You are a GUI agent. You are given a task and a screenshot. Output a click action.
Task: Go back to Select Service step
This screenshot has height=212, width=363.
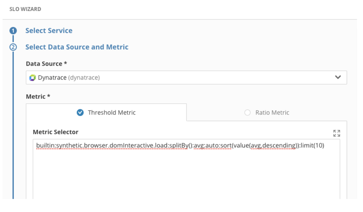49,31
